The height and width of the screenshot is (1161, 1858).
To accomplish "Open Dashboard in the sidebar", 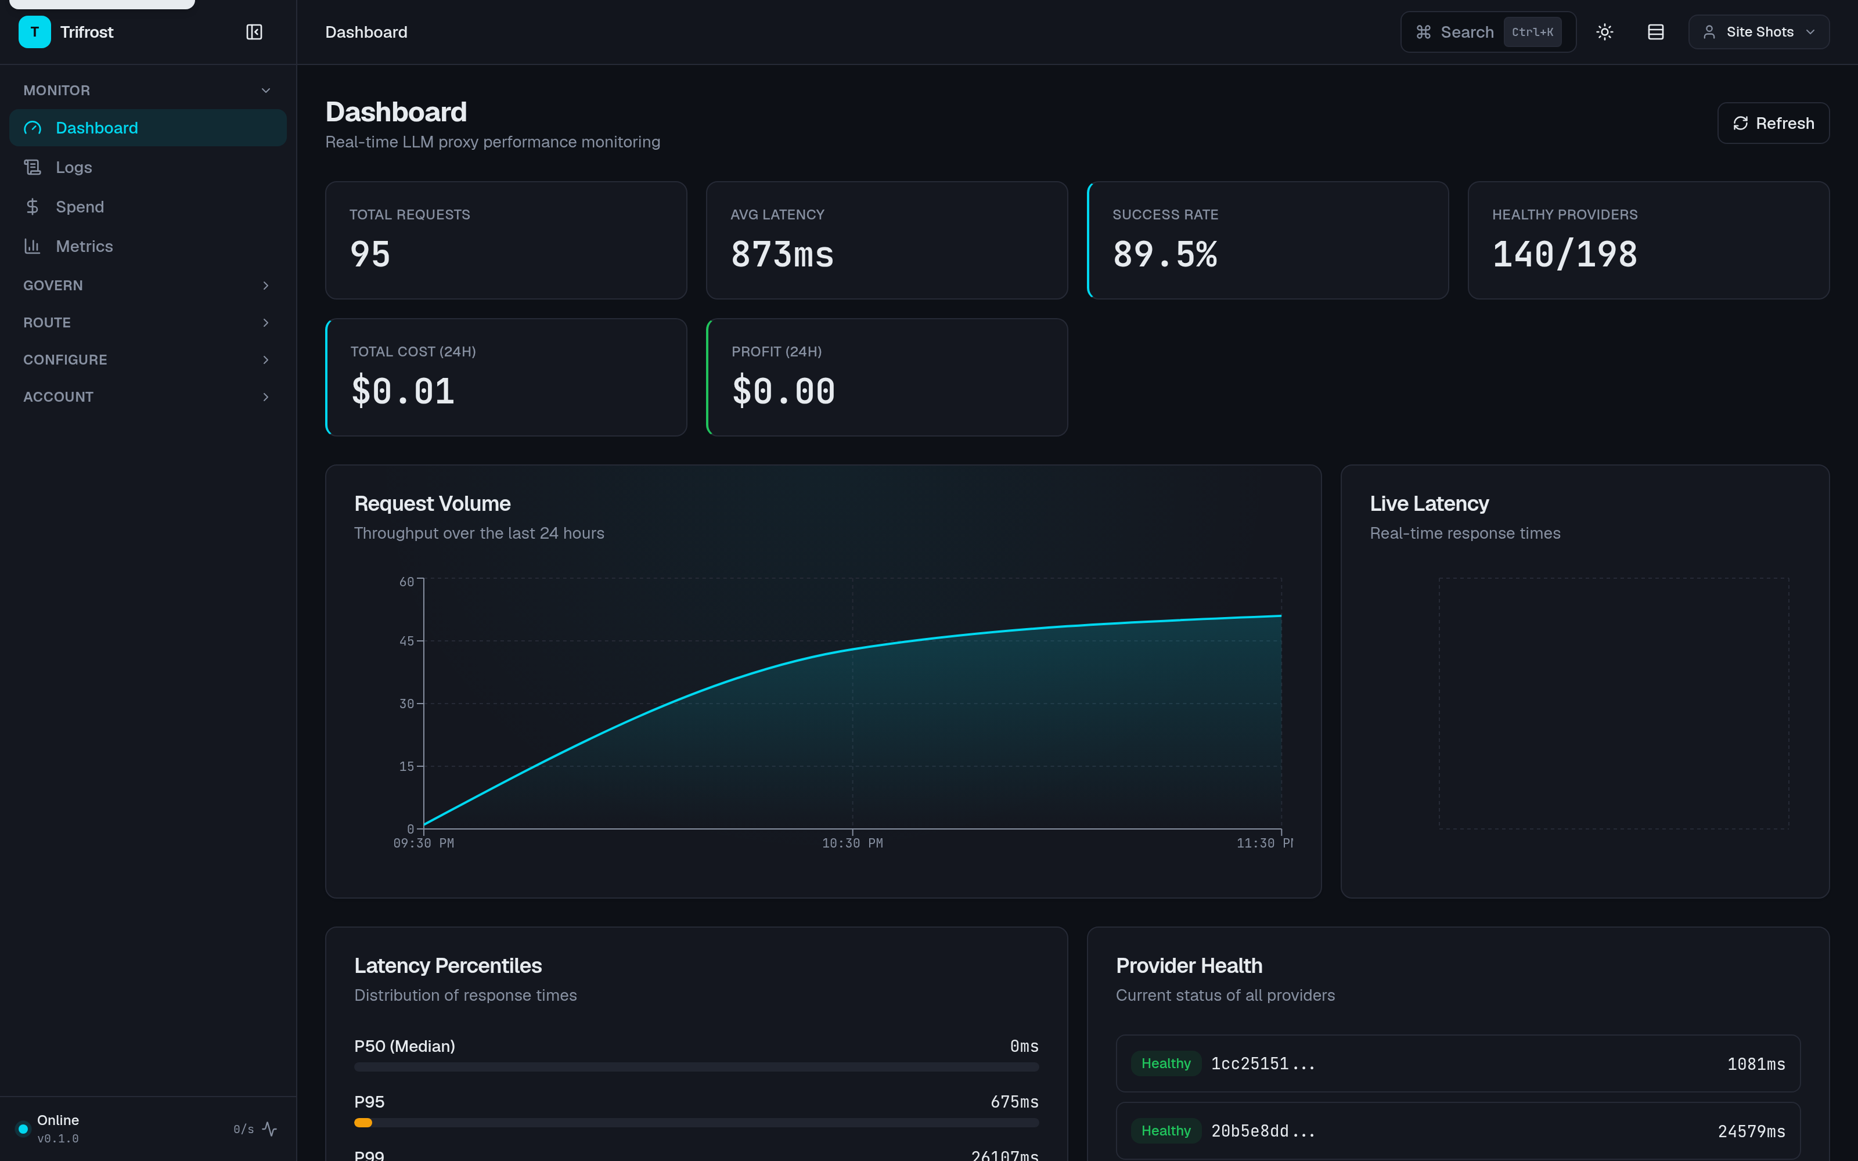I will pyautogui.click(x=147, y=128).
